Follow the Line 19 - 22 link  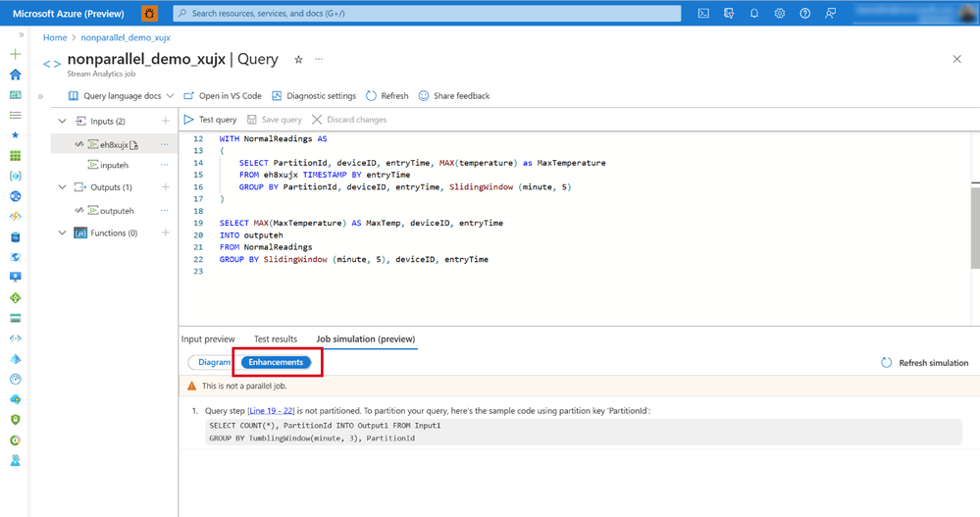coord(271,411)
